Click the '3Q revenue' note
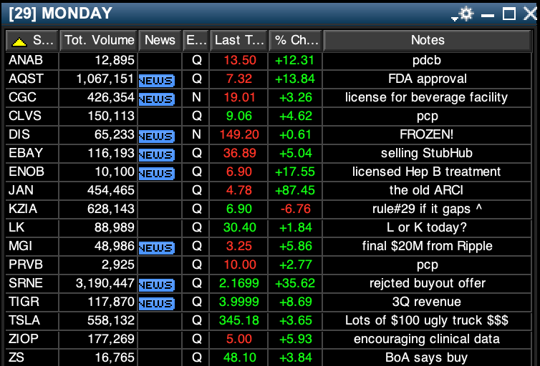Image resolution: width=540 pixels, height=366 pixels. 427,302
